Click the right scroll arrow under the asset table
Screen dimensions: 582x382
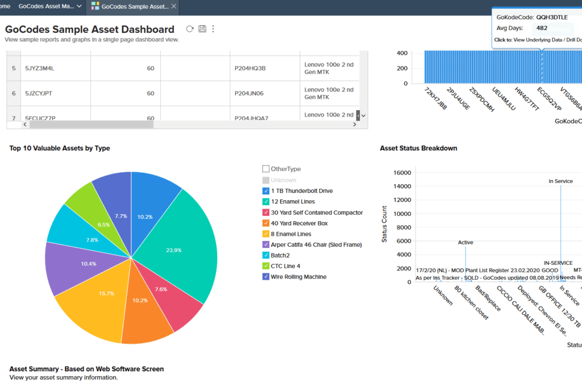point(355,123)
